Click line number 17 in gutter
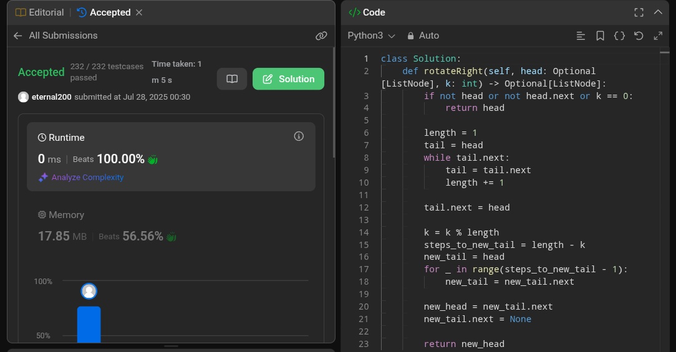The image size is (676, 352). [364, 269]
